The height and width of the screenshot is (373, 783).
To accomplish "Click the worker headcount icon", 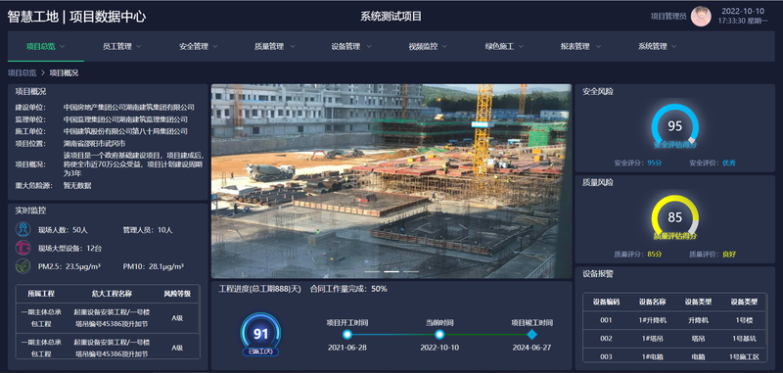I will point(23,230).
